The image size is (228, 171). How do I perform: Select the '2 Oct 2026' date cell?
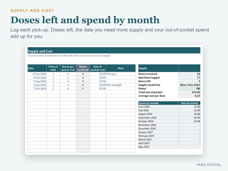(x=37, y=88)
